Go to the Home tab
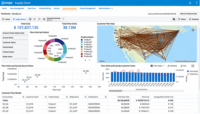 (x=4, y=8)
